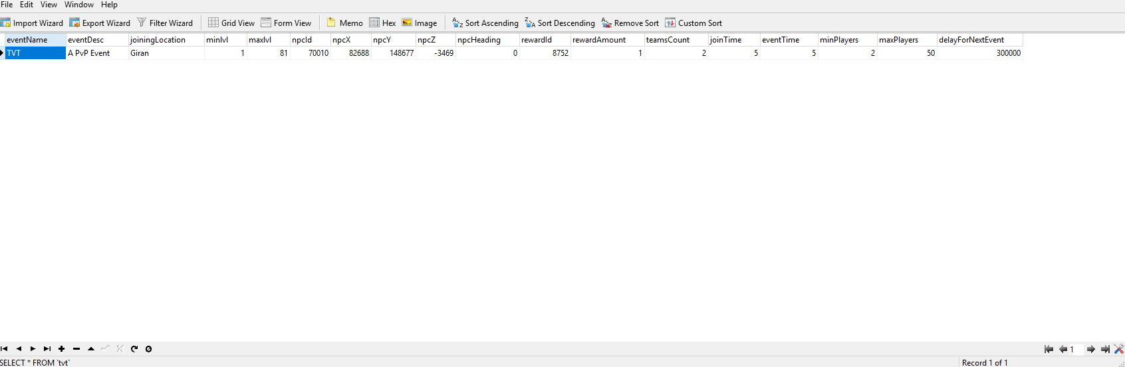Switch to Form View

286,23
